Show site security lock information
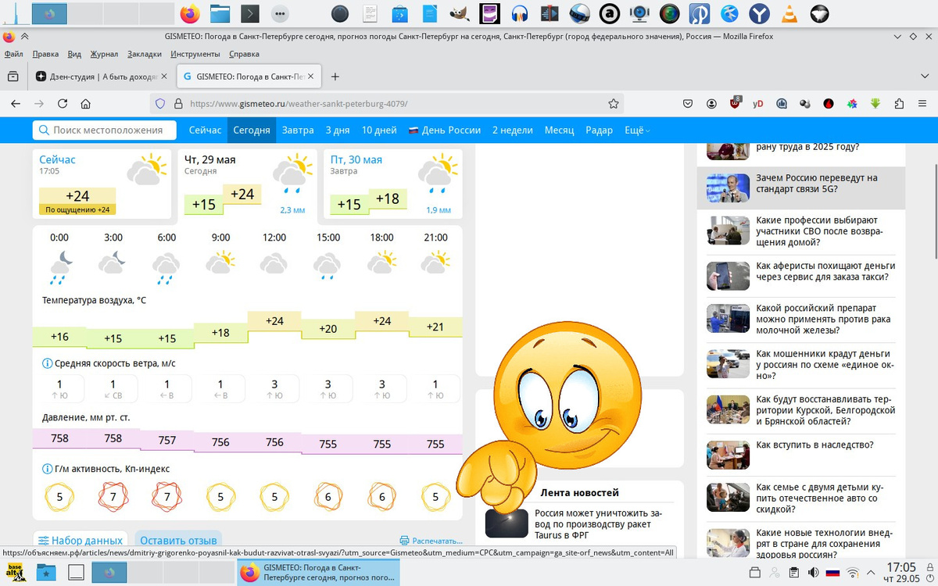This screenshot has width=938, height=586. coord(177,103)
